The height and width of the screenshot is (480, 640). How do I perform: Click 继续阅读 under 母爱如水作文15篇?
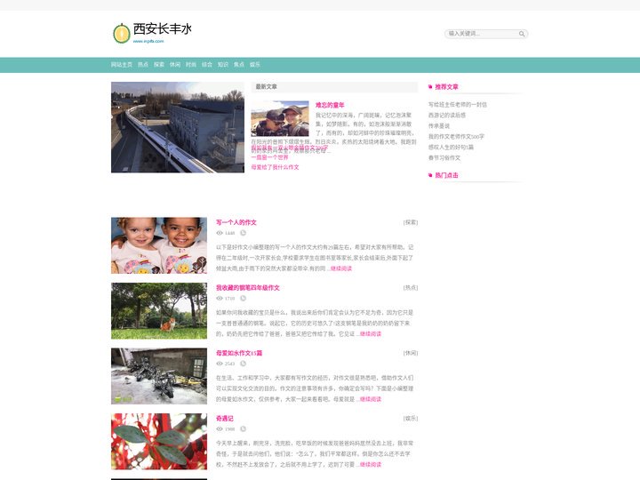[371, 399]
